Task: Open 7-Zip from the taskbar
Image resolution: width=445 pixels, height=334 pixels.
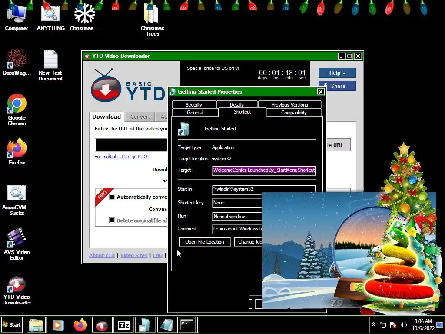Action: pyautogui.click(x=123, y=324)
